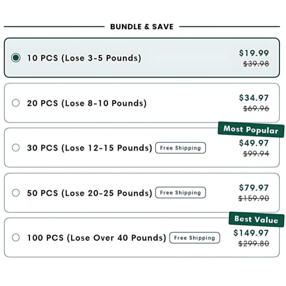286x286 pixels.
Task: Select the 10 PCS radio button
Action: (x=16, y=58)
